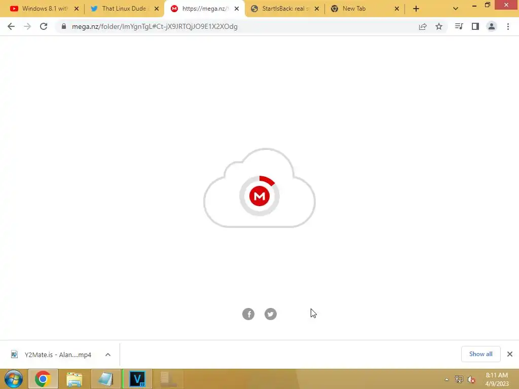Click the faded app icon after Vegas in taskbar
The height and width of the screenshot is (389, 519).
coord(168,379)
